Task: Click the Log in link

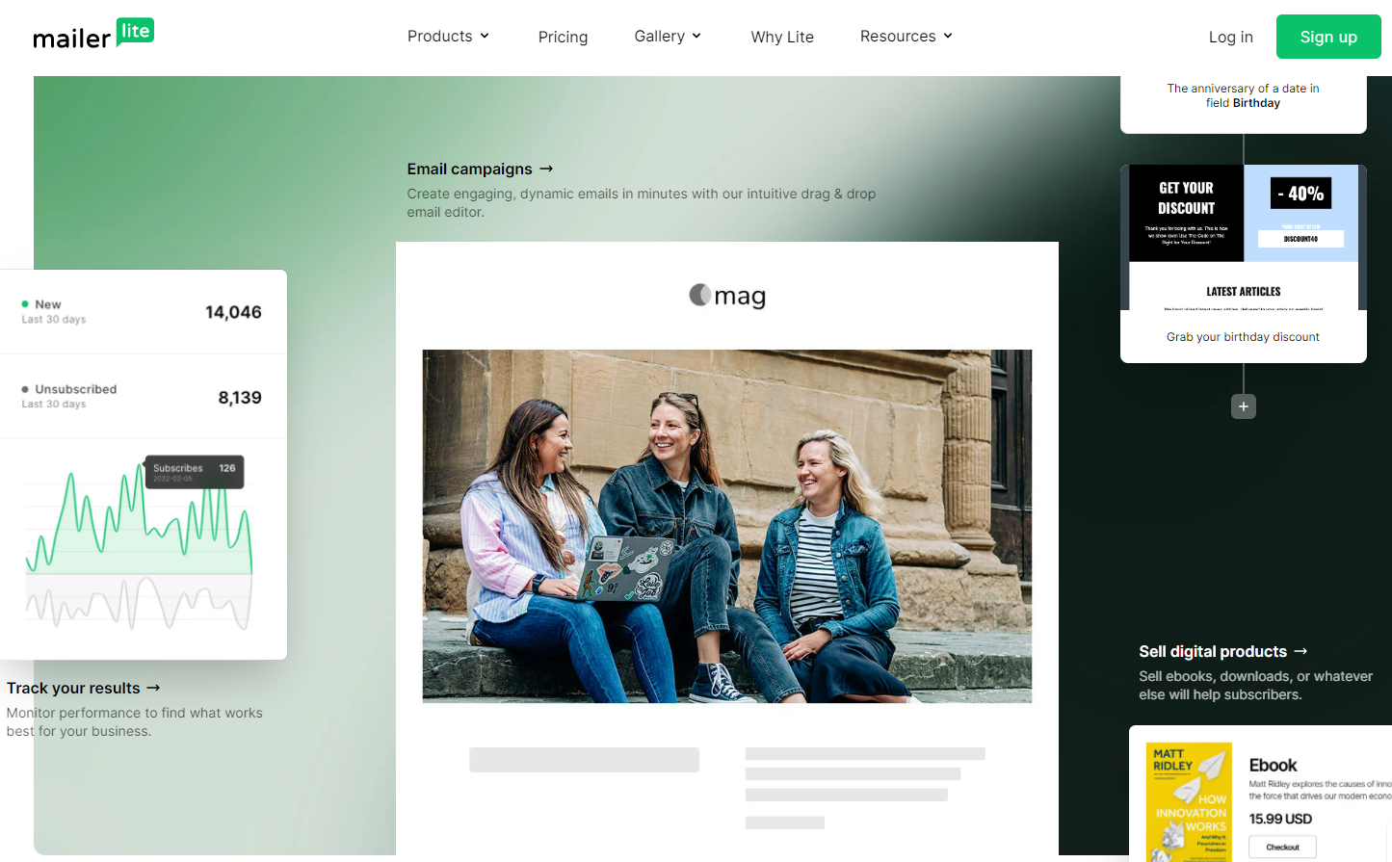Action: click(1230, 37)
